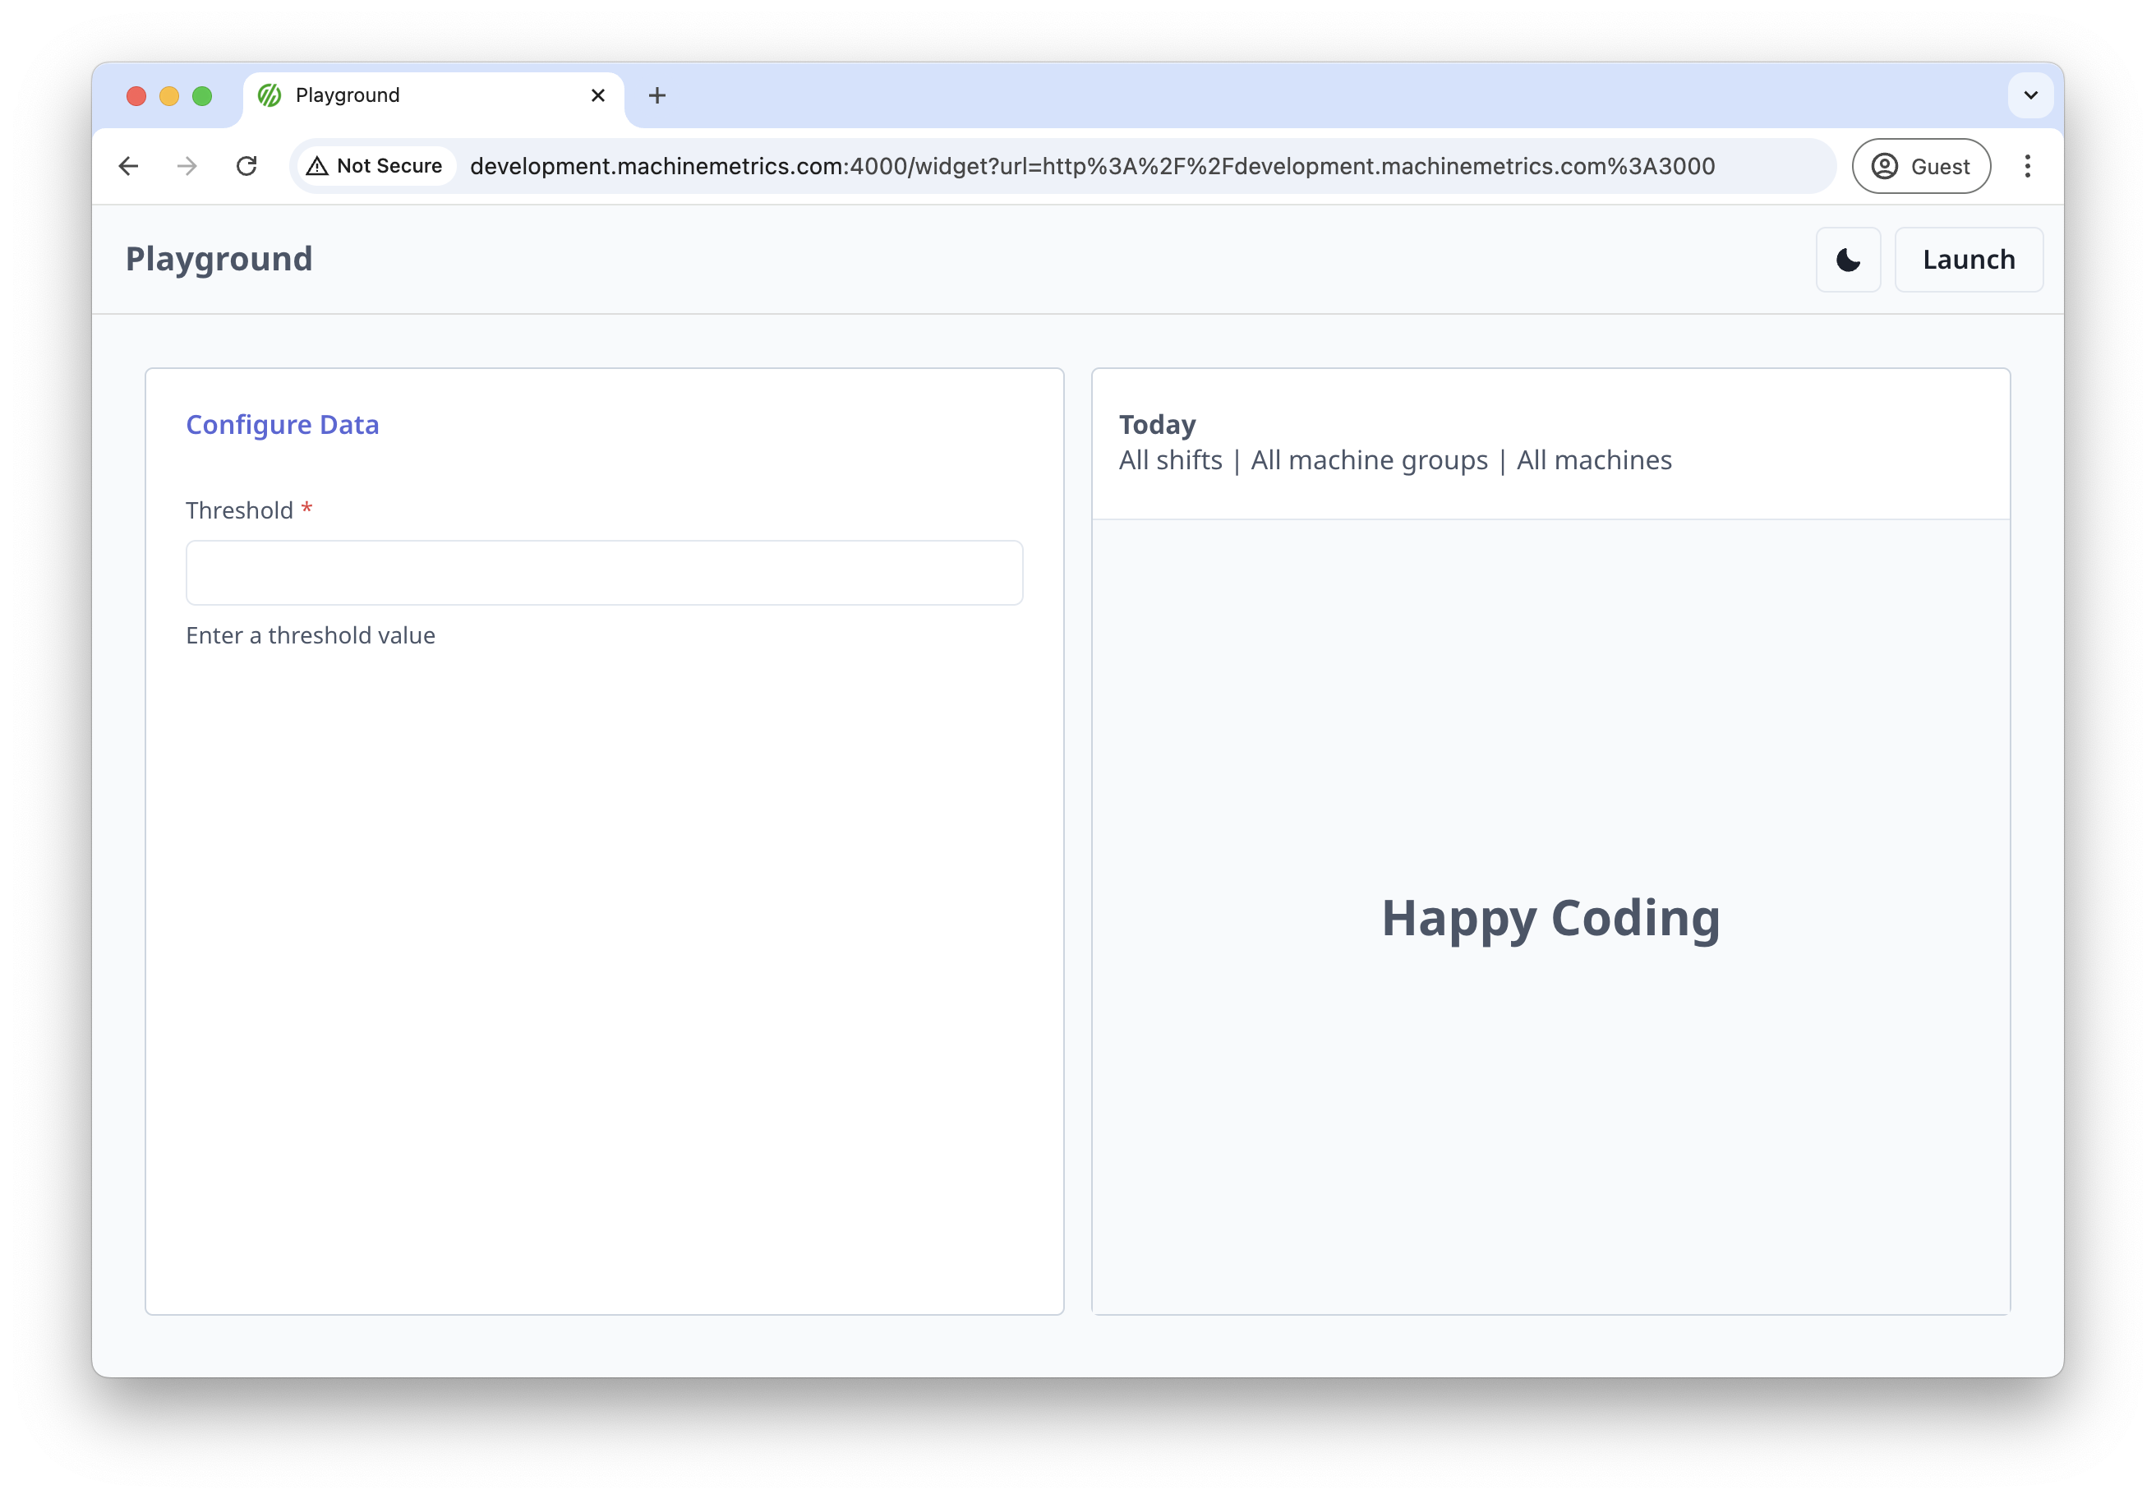The height and width of the screenshot is (1499, 2156).
Task: Click the Configure Data heading
Action: pyautogui.click(x=283, y=425)
